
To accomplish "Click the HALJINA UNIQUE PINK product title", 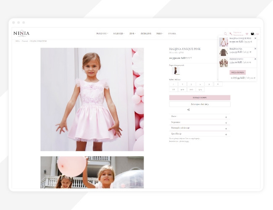I will point(185,49).
